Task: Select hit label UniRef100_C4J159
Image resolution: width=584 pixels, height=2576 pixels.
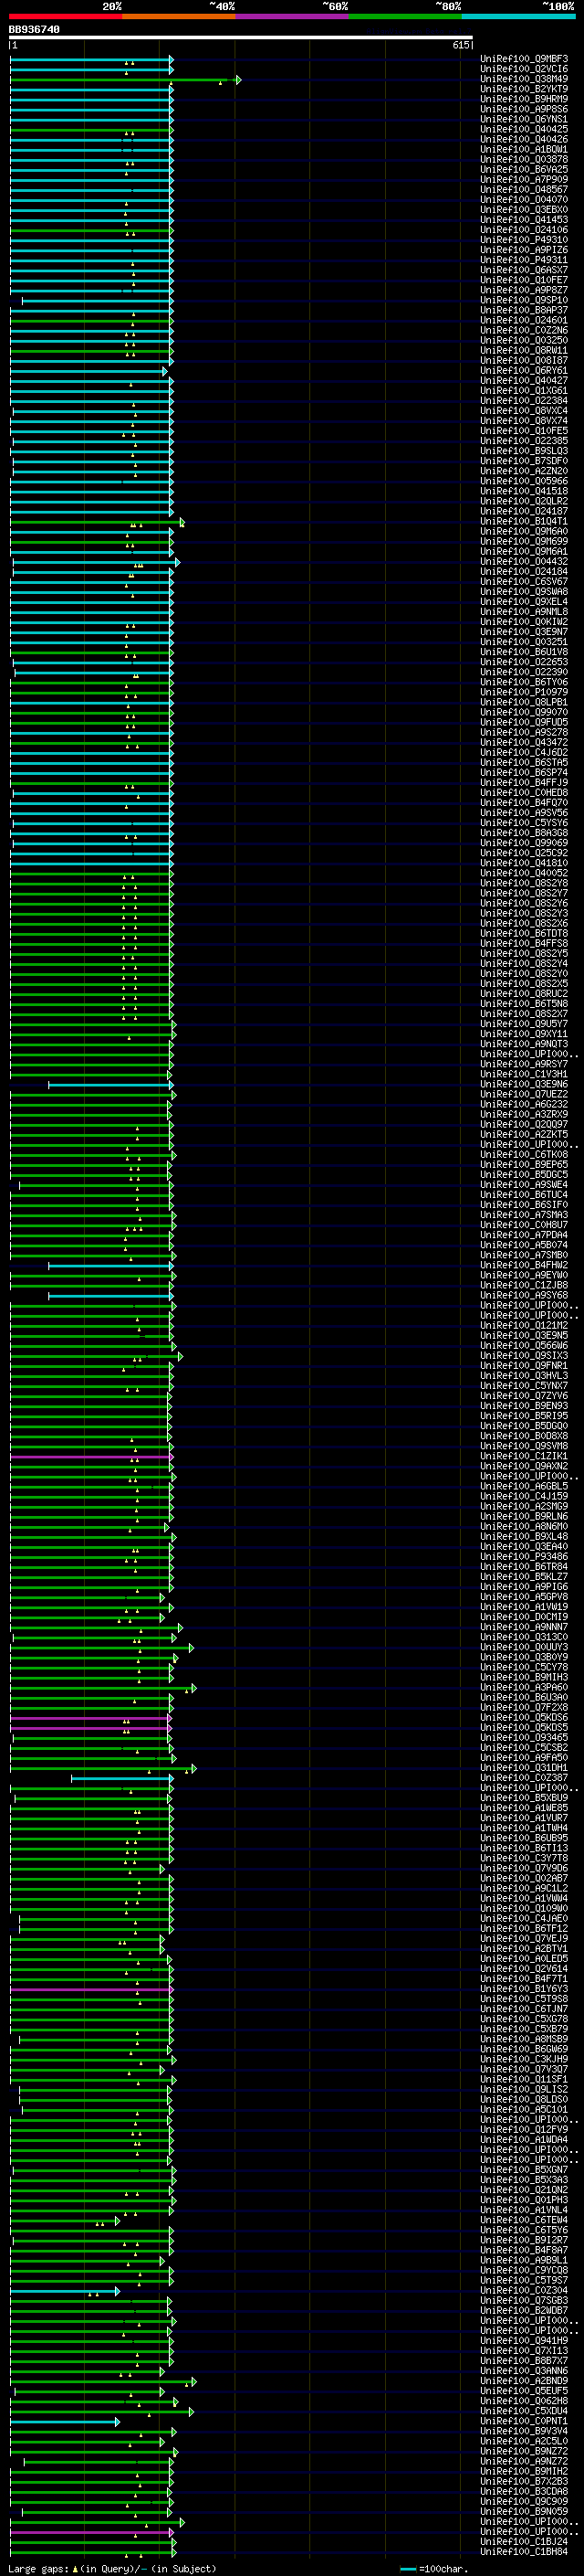Action: click(x=524, y=1496)
